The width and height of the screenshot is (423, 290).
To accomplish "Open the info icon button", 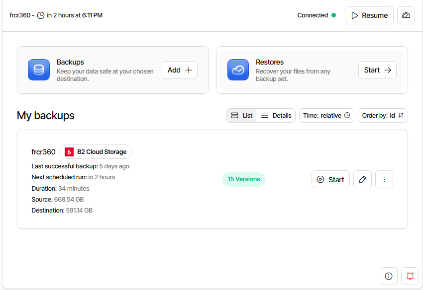I will (x=389, y=276).
